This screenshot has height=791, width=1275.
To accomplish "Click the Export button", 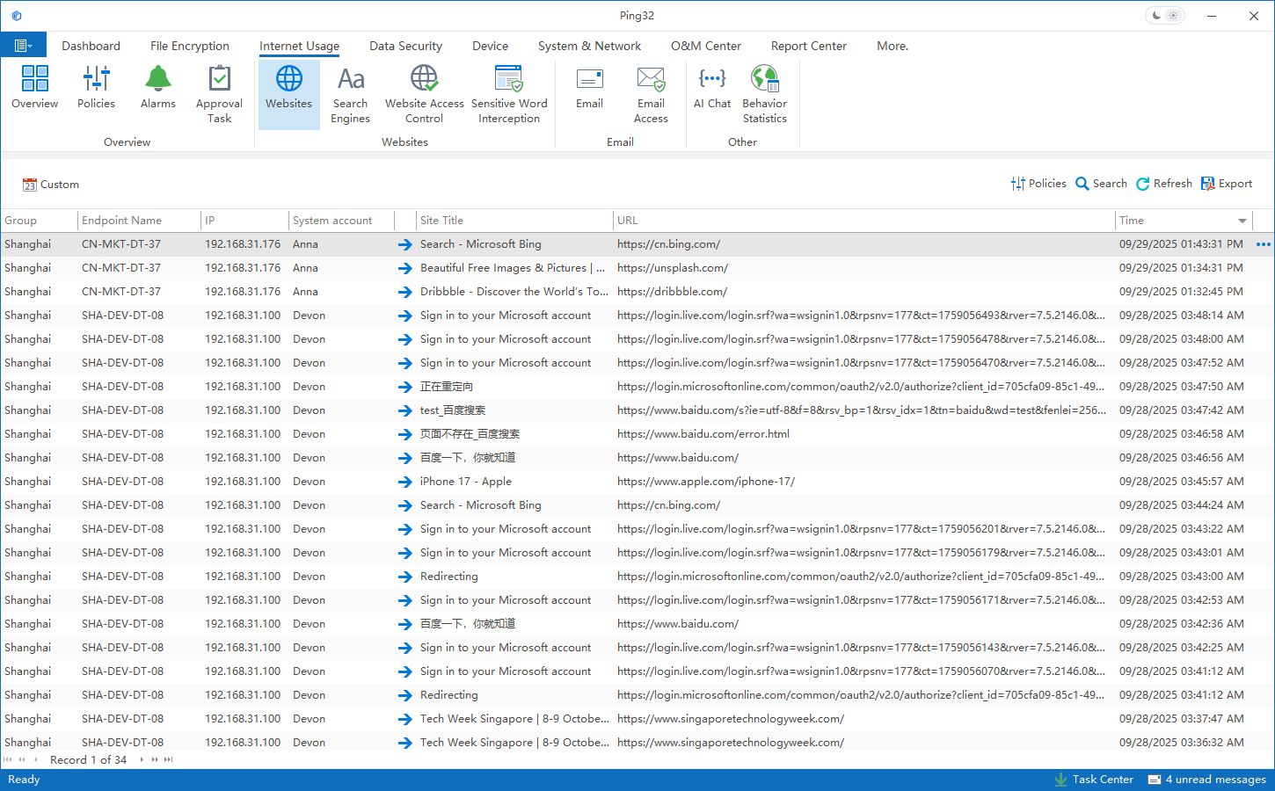I will [x=1227, y=184].
